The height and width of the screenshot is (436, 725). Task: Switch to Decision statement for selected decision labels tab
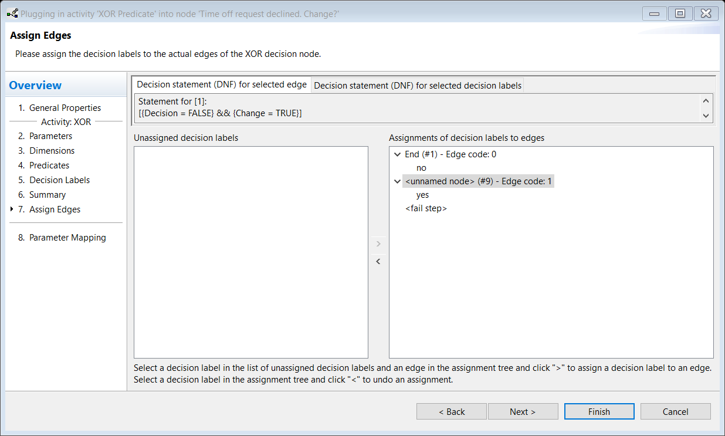(417, 85)
